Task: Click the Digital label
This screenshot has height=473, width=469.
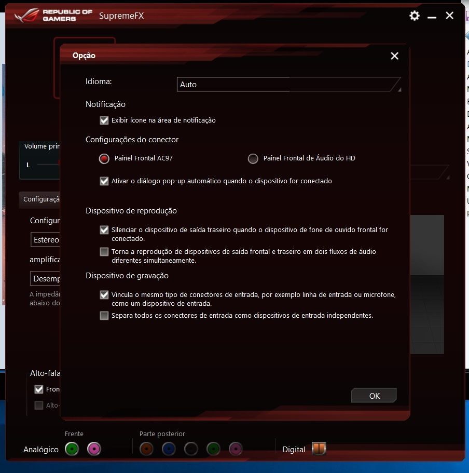Action: pos(294,450)
